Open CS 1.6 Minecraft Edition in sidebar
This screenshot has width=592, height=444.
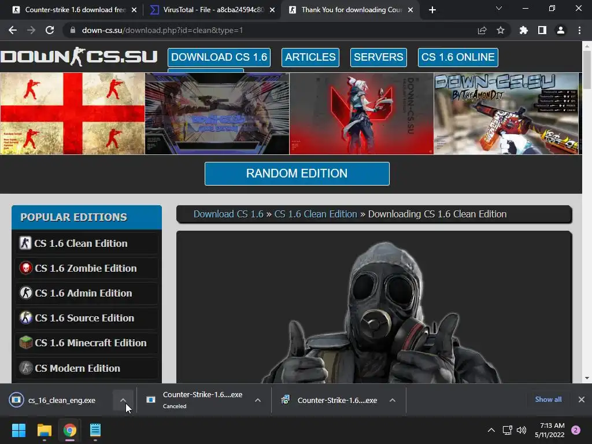[87, 343]
